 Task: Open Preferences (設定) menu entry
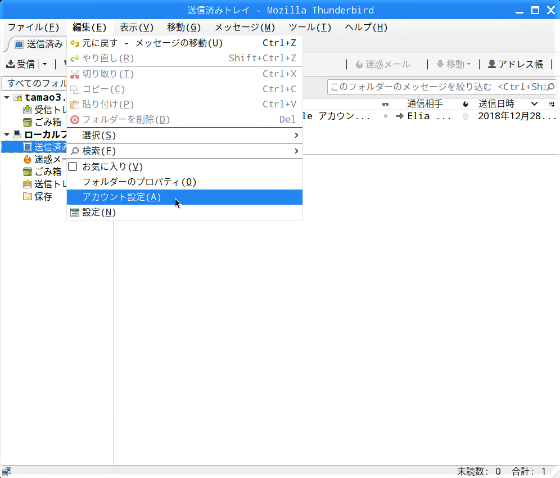[184, 213]
